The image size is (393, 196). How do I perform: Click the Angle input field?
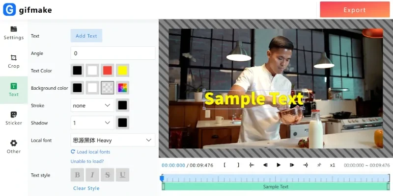click(113, 53)
